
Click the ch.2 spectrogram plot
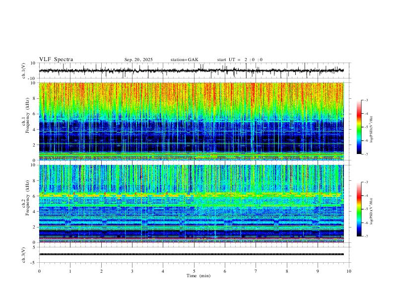coord(192,204)
